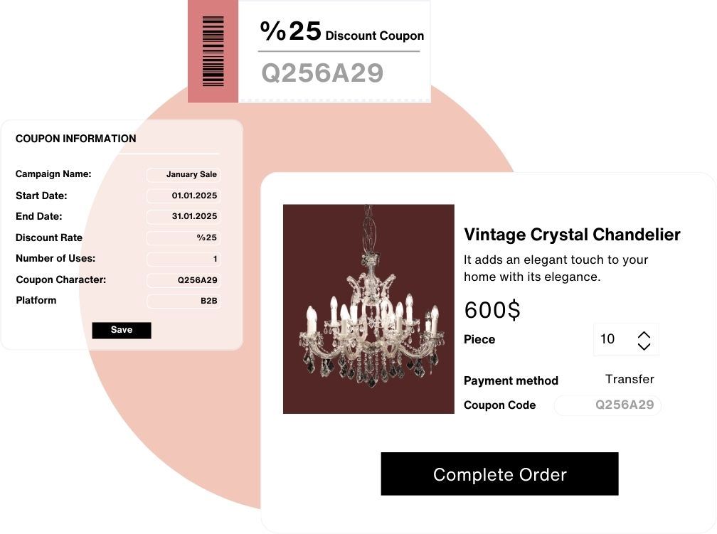717x534 pixels.
Task: Click the barcode icon on coupon
Action: (x=213, y=51)
